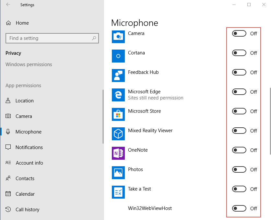
Task: Click the Photos app icon
Action: (118, 172)
